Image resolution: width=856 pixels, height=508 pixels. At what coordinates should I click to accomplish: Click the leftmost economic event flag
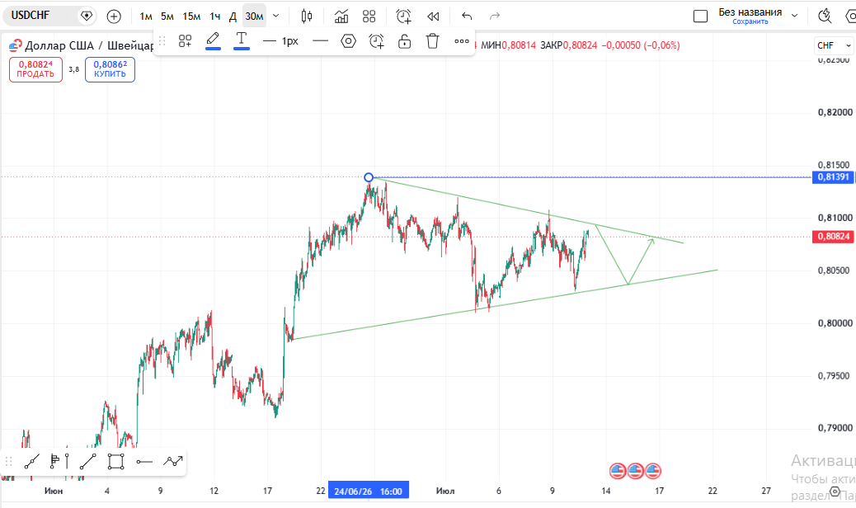[x=618, y=470]
